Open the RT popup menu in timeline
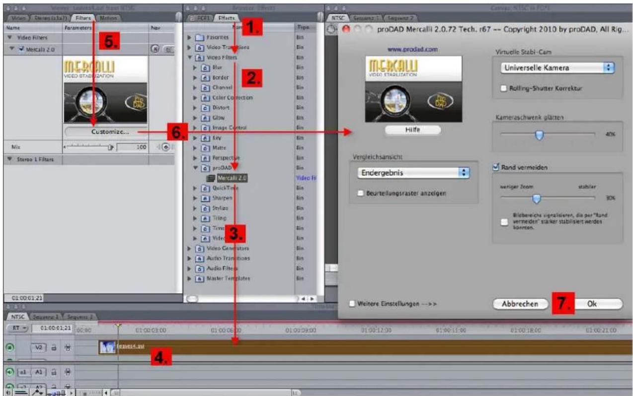 point(16,328)
